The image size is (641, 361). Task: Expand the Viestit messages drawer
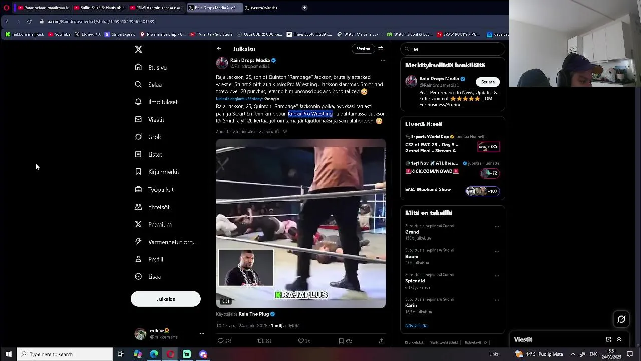(619, 339)
